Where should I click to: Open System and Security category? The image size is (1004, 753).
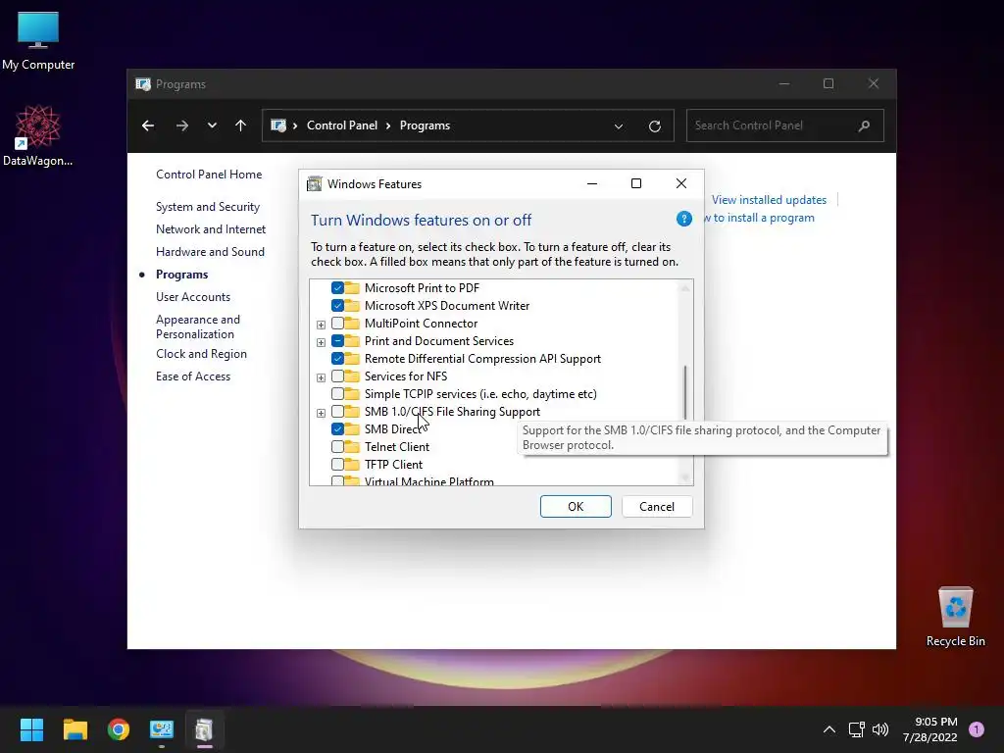click(x=208, y=207)
